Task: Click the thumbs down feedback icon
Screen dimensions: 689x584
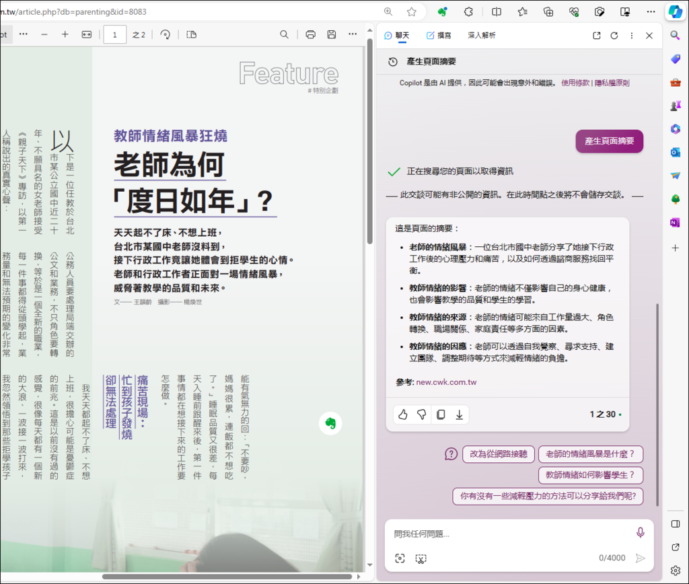Action: pyautogui.click(x=422, y=414)
